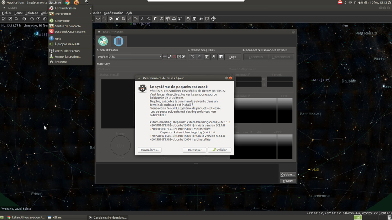Screen dimensions: 392x220
Task: Open the Configuration menu
Action: 114,13
